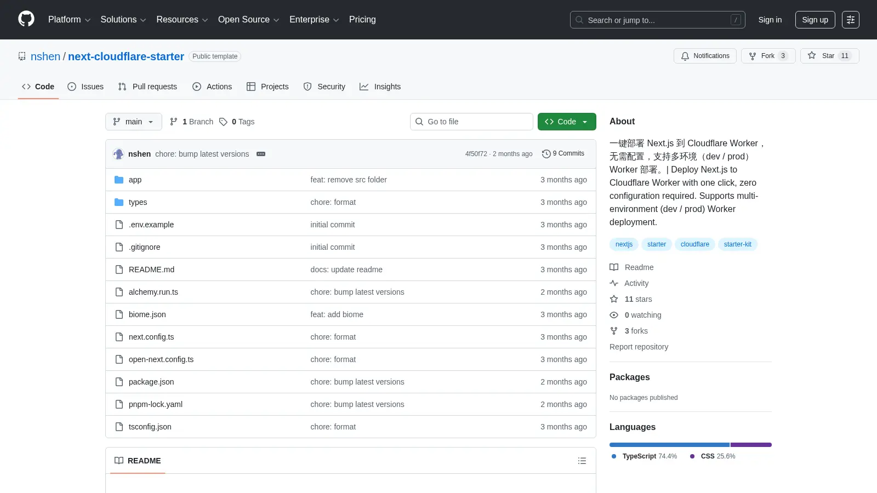This screenshot has height=493, width=877.
Task: Switch to the Code tab
Action: click(38, 87)
